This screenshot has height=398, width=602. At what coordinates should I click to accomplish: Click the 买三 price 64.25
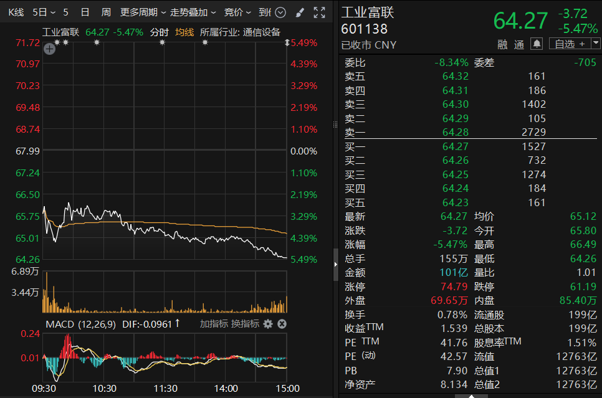tap(456, 174)
